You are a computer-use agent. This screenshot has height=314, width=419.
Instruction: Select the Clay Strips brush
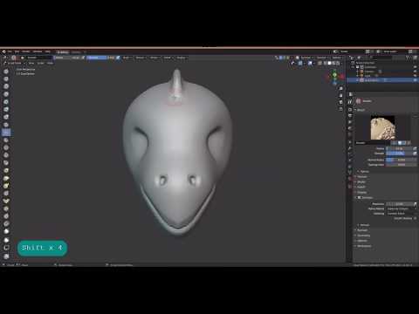(x=6, y=94)
